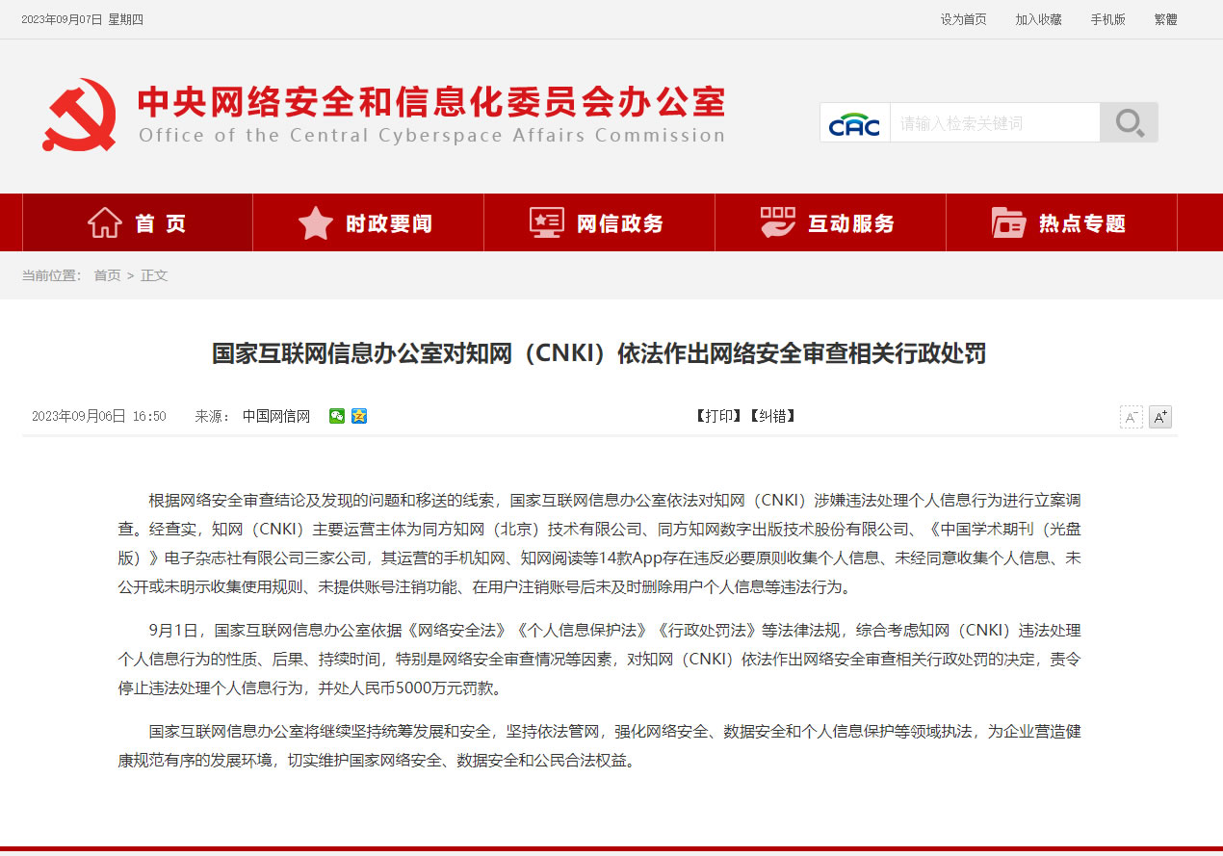Image resolution: width=1223 pixels, height=856 pixels.
Task: Click the CAC logo beside search box
Action: point(855,123)
